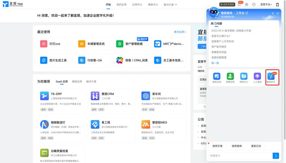Click the help question mark icon
The image size is (286, 163).
pyautogui.click(x=254, y=5)
